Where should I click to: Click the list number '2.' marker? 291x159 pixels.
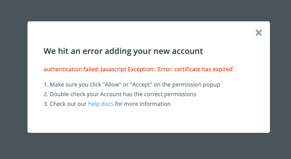(46, 94)
